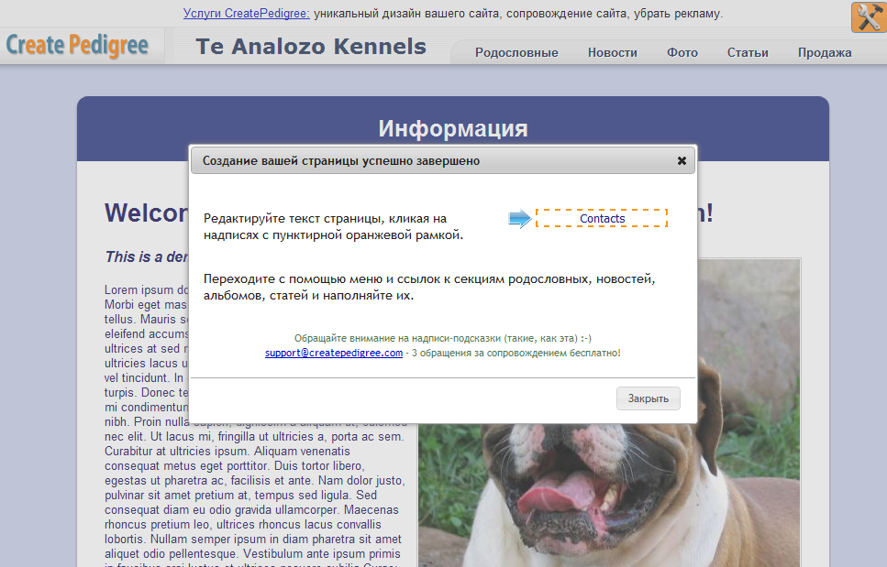Click the dialog title Создание вашей страницы успешно завершено
Viewport: 887px width, 567px height.
click(x=341, y=161)
